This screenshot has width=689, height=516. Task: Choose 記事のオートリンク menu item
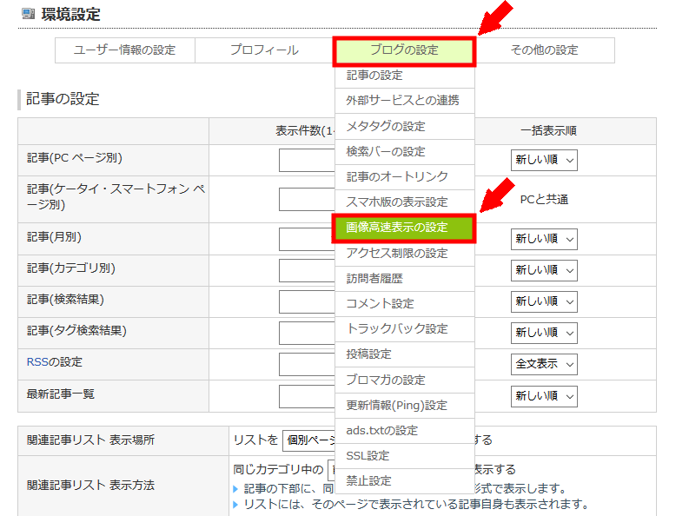pos(405,177)
